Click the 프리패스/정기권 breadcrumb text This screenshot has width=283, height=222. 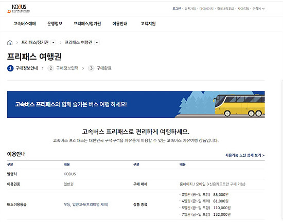[35, 43]
